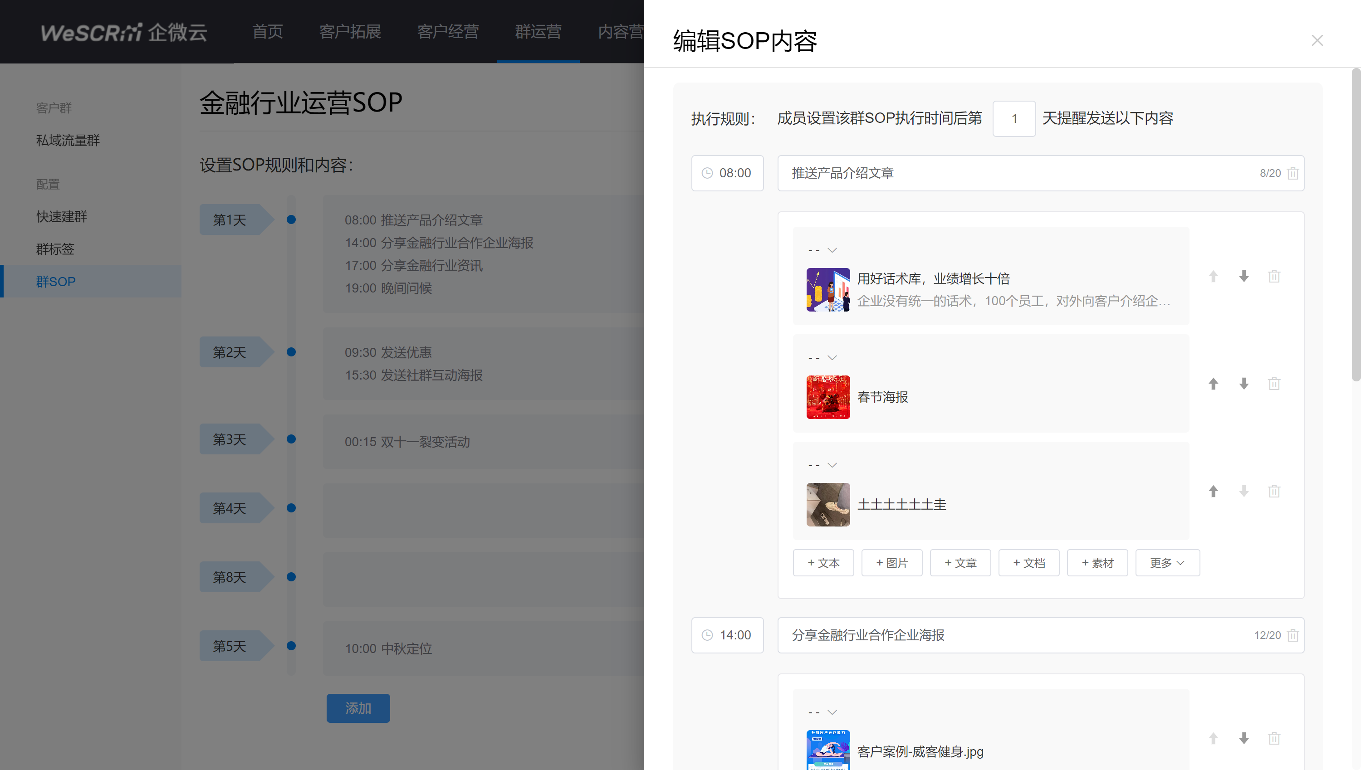The height and width of the screenshot is (770, 1361).
Task: Click the blue 添加 button
Action: tap(357, 707)
